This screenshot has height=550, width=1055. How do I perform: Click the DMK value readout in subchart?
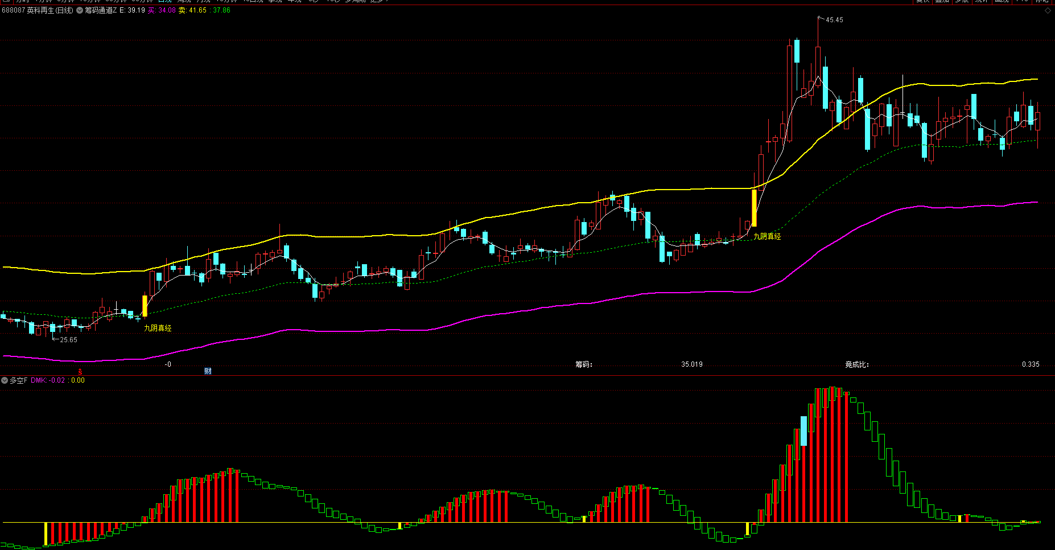[57, 380]
